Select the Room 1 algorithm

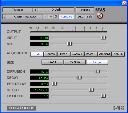point(77,54)
